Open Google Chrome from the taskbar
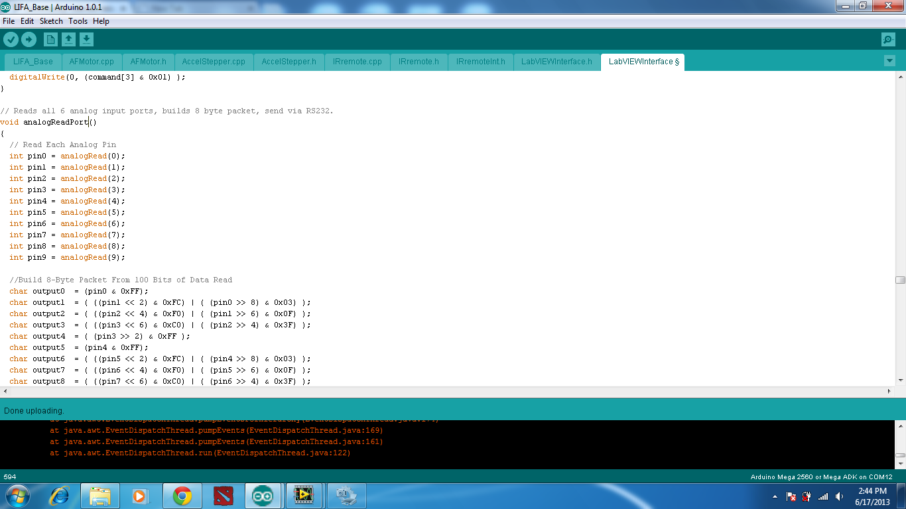Viewport: 906px width, 509px height. click(x=182, y=496)
